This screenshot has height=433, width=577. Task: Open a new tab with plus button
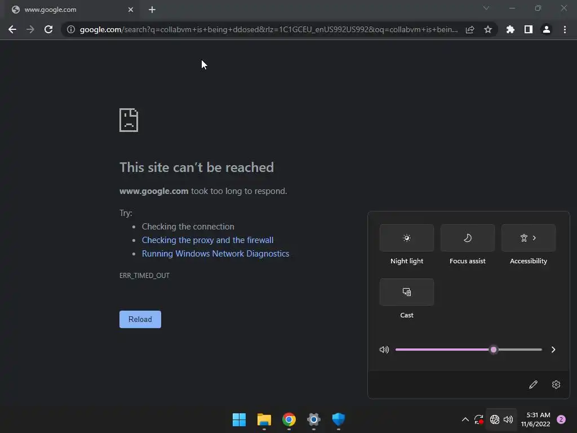152,10
